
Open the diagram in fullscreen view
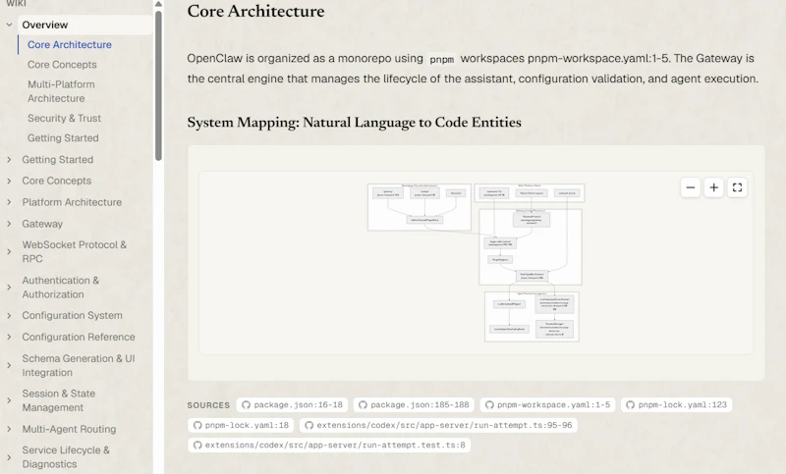pyautogui.click(x=737, y=187)
